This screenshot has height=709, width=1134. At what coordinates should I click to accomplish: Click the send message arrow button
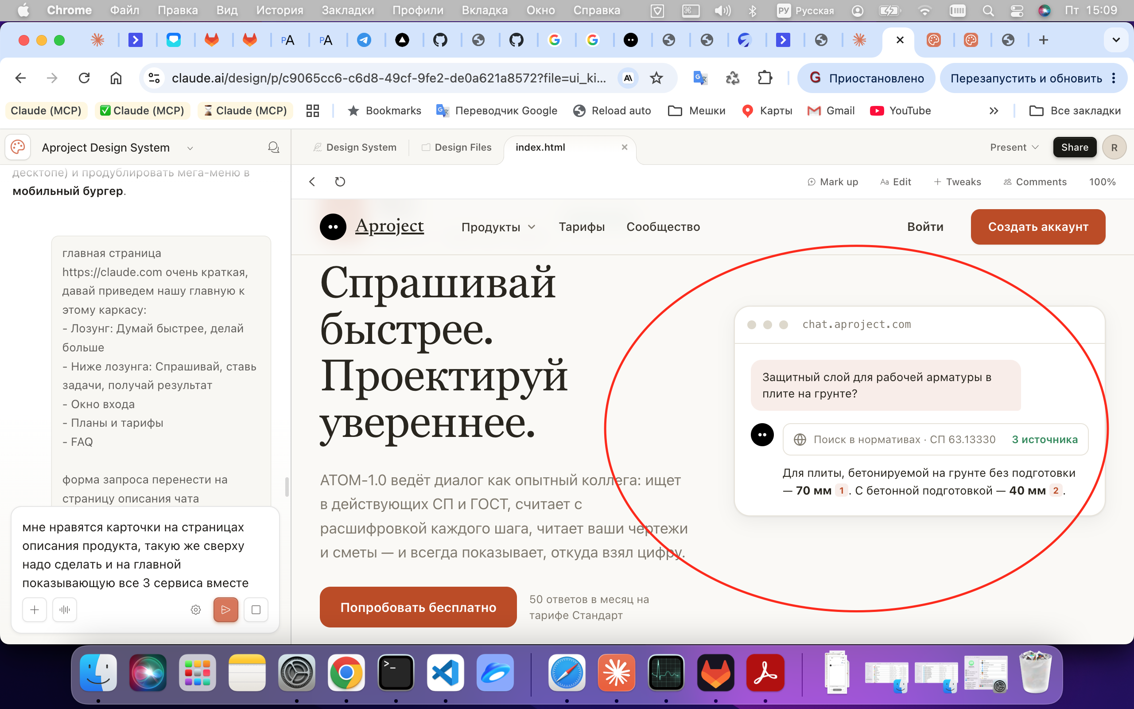[225, 610]
